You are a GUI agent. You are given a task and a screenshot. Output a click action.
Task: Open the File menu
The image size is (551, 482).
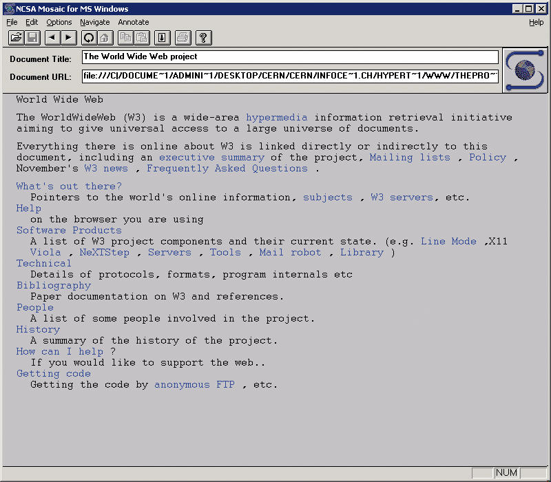[12, 22]
